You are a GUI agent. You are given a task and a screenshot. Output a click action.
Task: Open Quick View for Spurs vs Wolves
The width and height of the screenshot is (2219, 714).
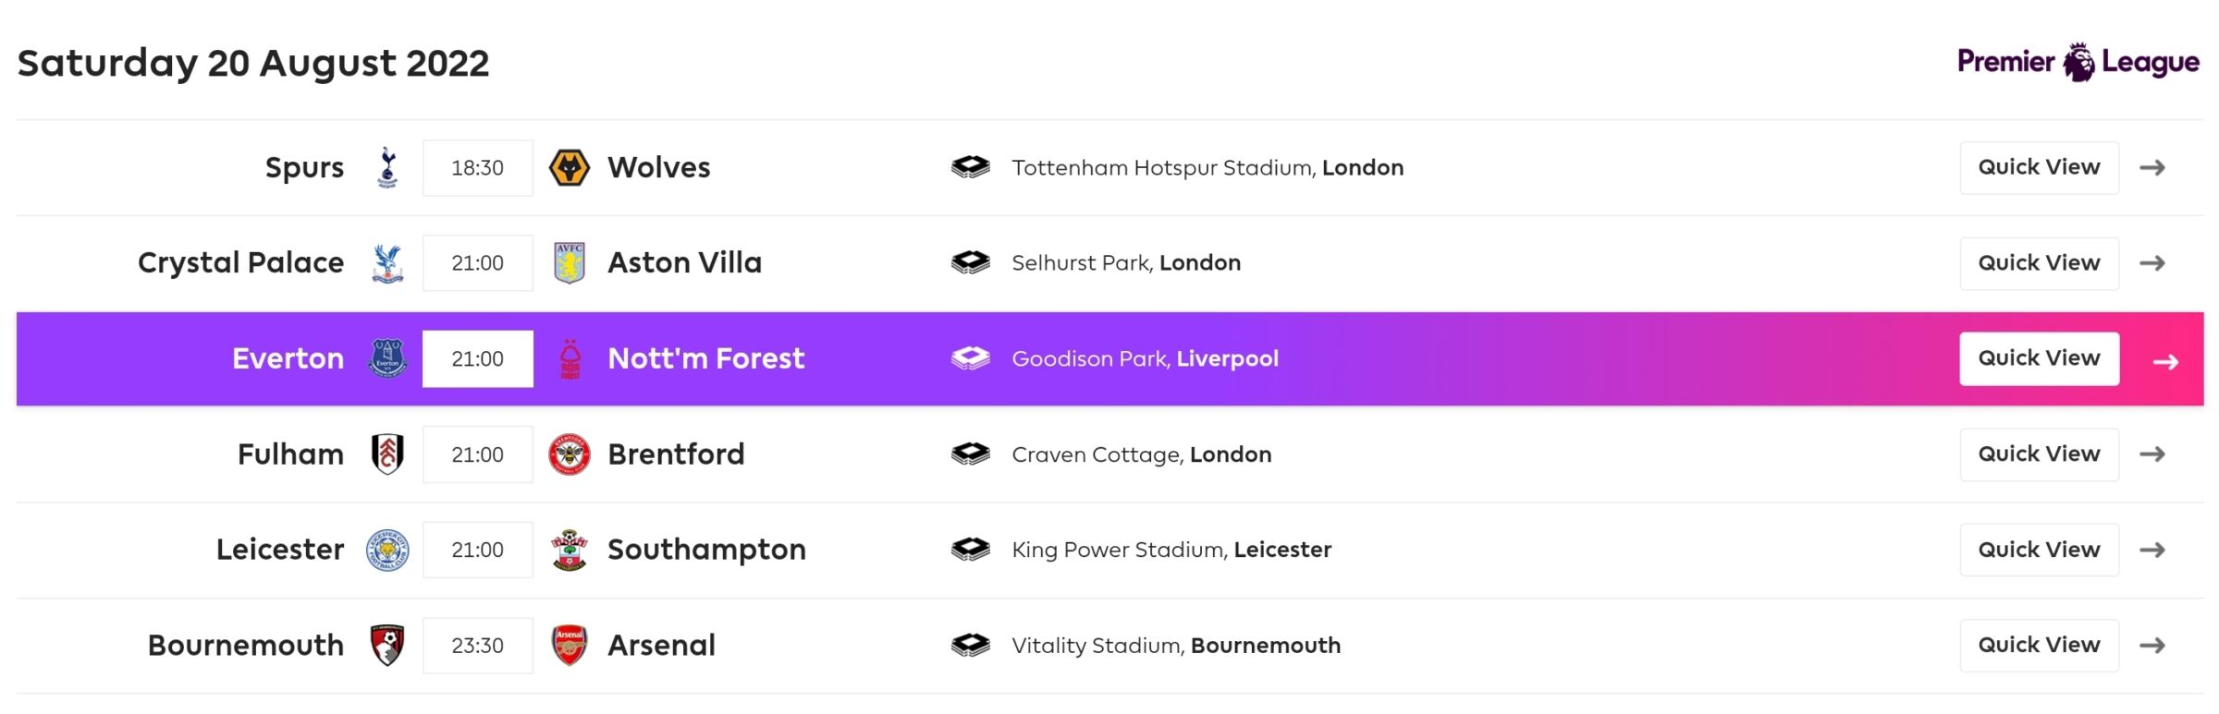[x=2038, y=167]
